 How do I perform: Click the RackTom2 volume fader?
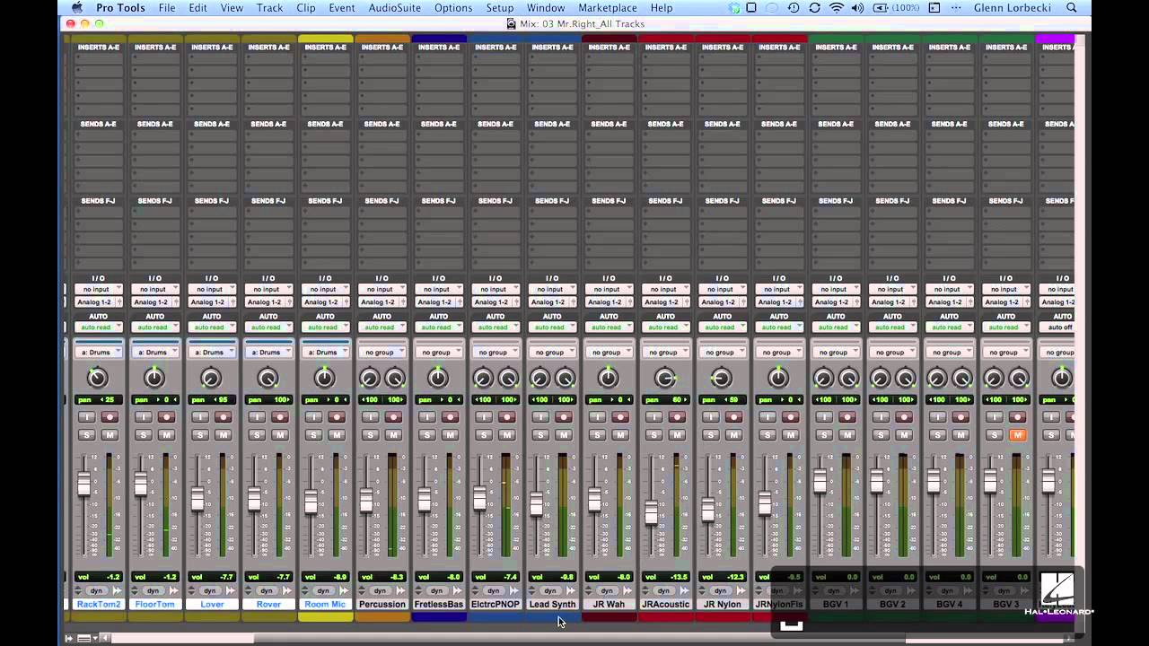click(x=84, y=484)
